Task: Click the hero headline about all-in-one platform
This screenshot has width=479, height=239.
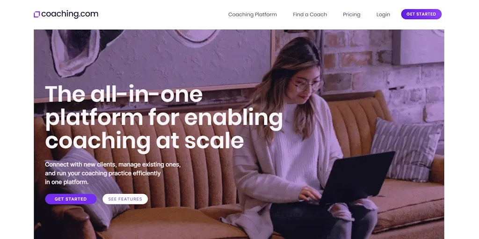Action: click(x=164, y=117)
